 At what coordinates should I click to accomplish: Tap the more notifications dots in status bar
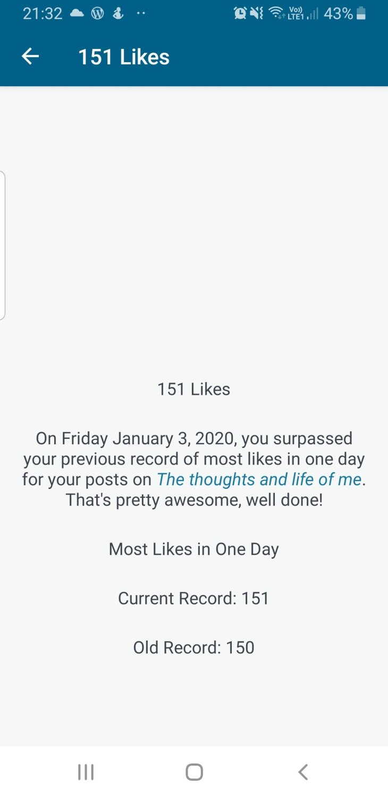[x=141, y=14]
